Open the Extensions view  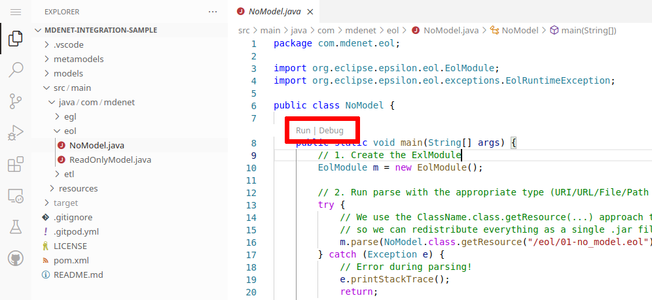coord(16,165)
